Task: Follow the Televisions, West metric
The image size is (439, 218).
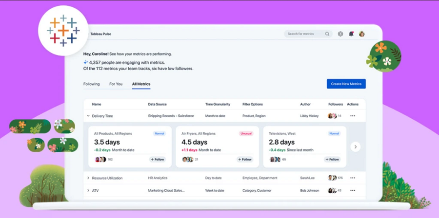Action: click(332, 159)
